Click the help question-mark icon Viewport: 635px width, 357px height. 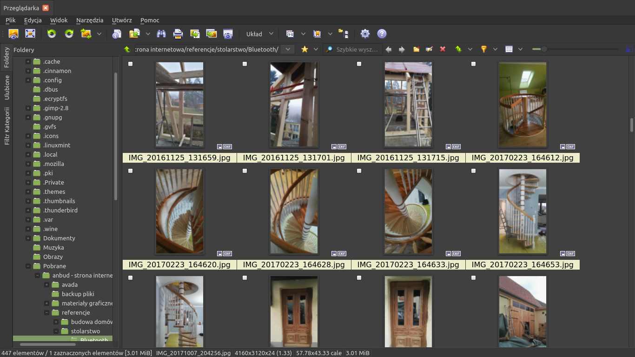[382, 33]
